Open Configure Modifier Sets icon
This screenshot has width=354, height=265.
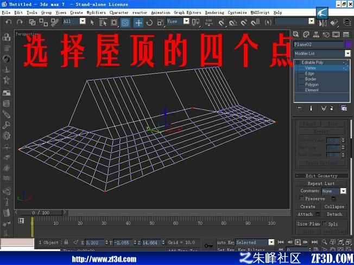[344, 108]
